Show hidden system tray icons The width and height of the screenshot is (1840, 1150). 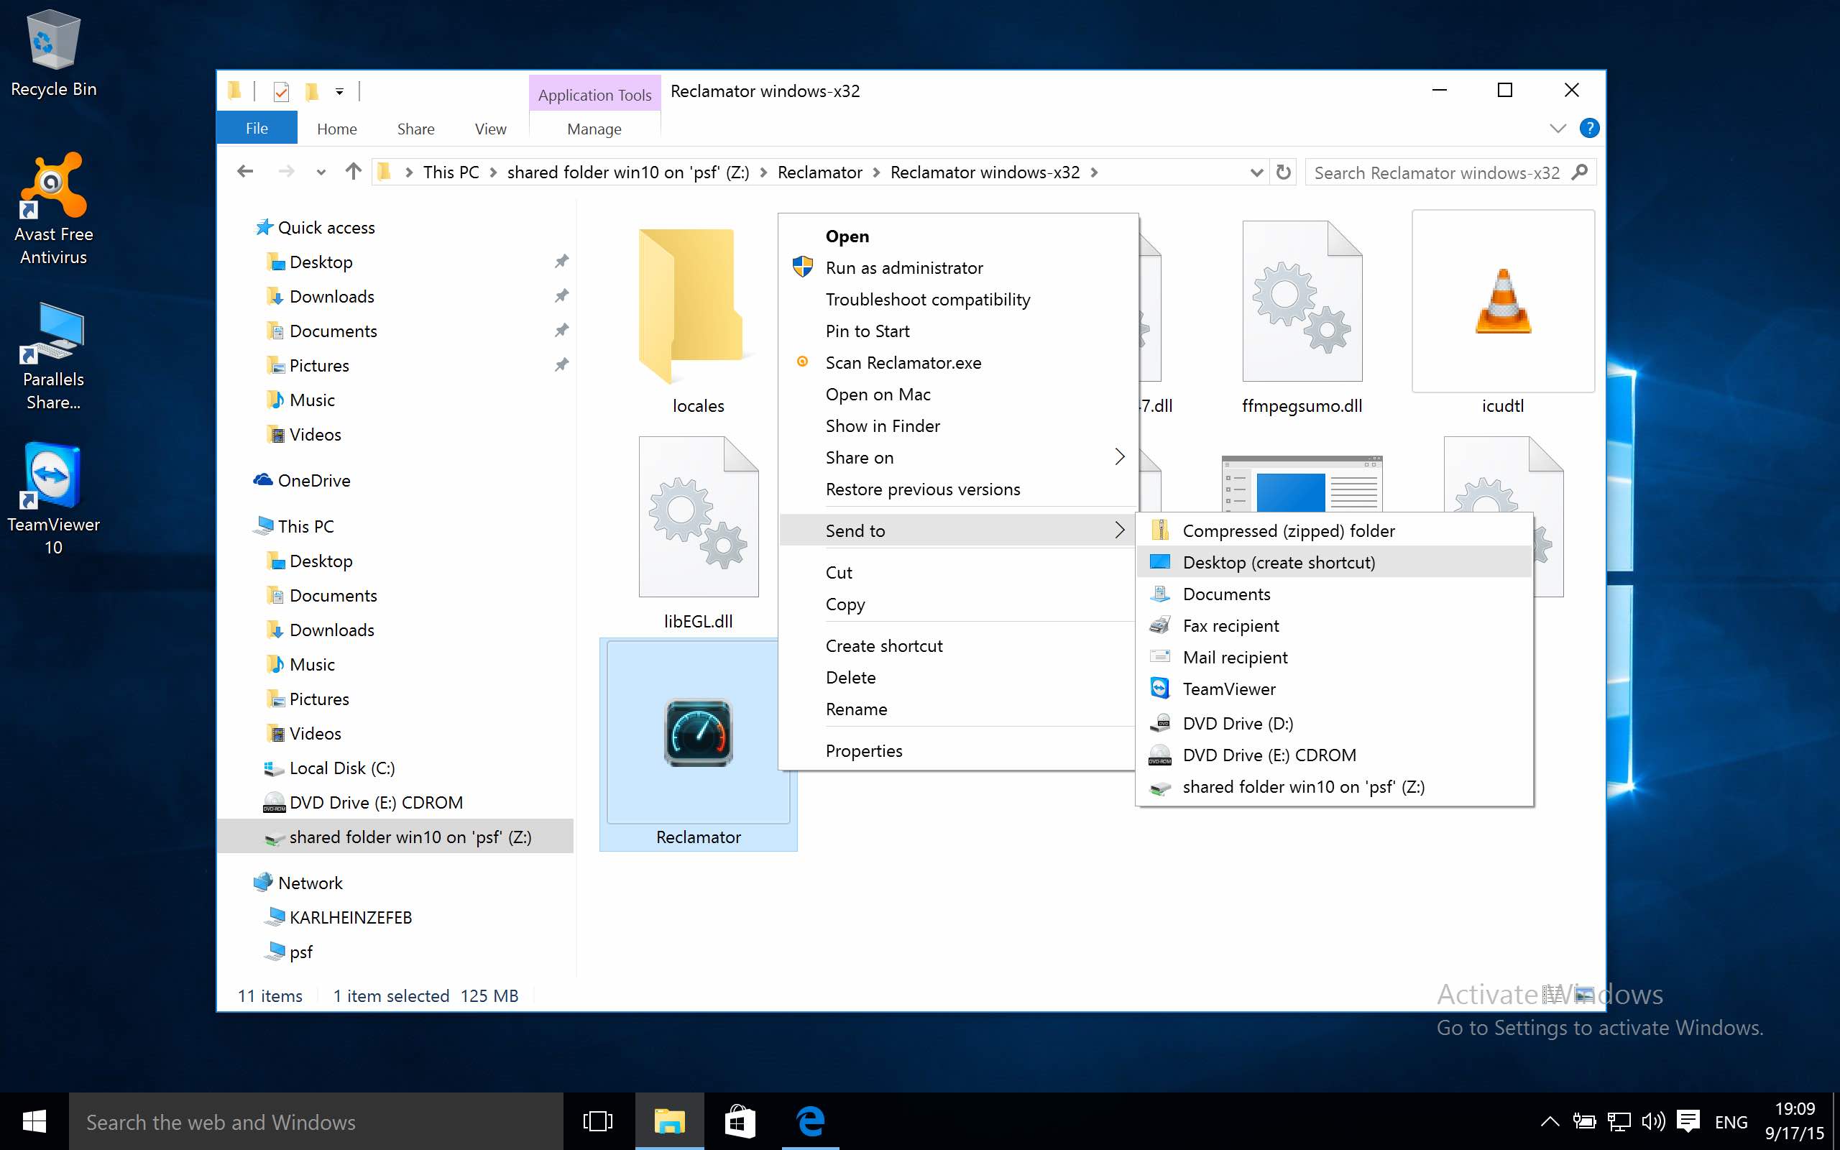tap(1550, 1121)
